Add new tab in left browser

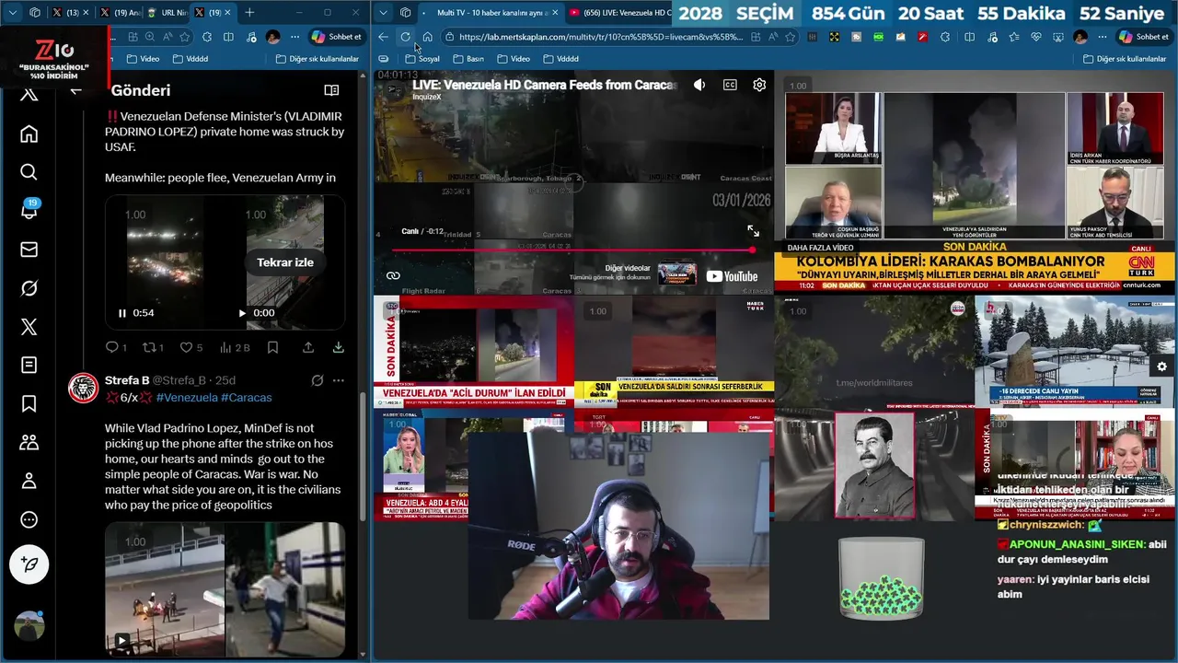coord(249,13)
